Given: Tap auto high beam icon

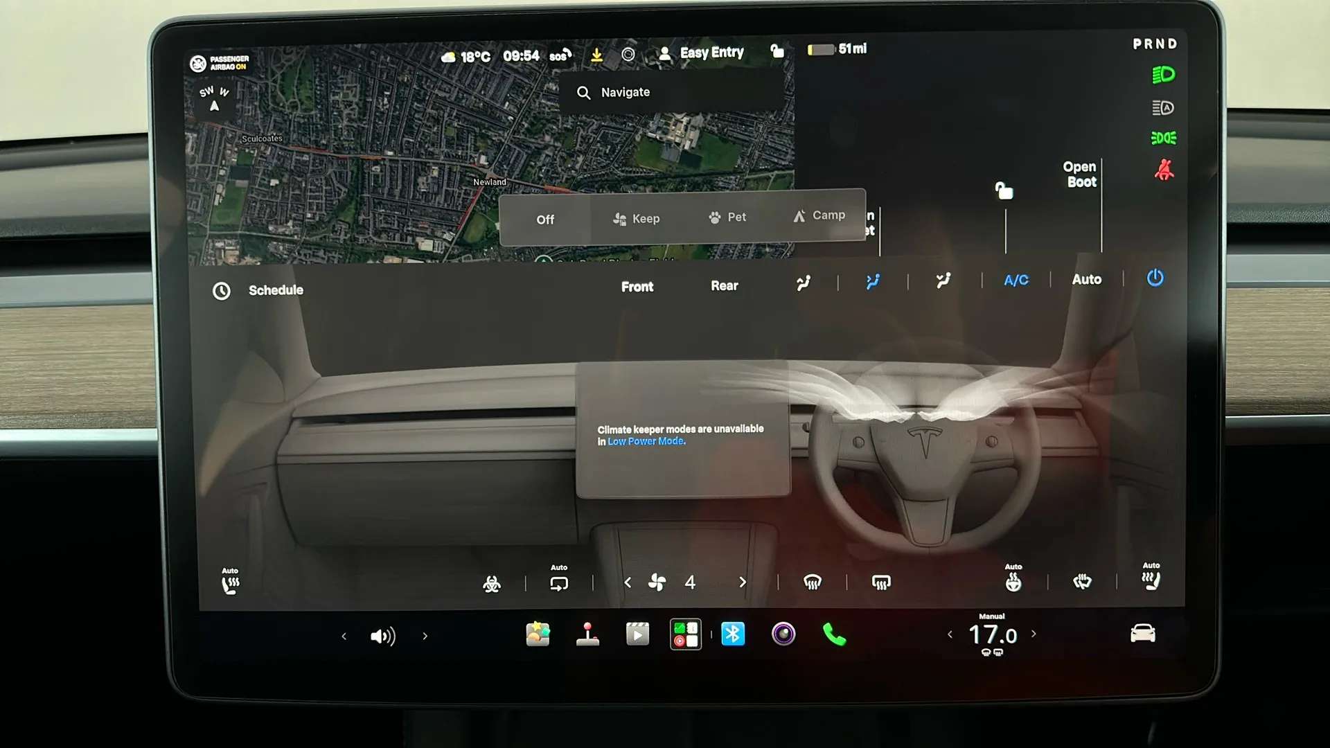Looking at the screenshot, I should point(1163,107).
